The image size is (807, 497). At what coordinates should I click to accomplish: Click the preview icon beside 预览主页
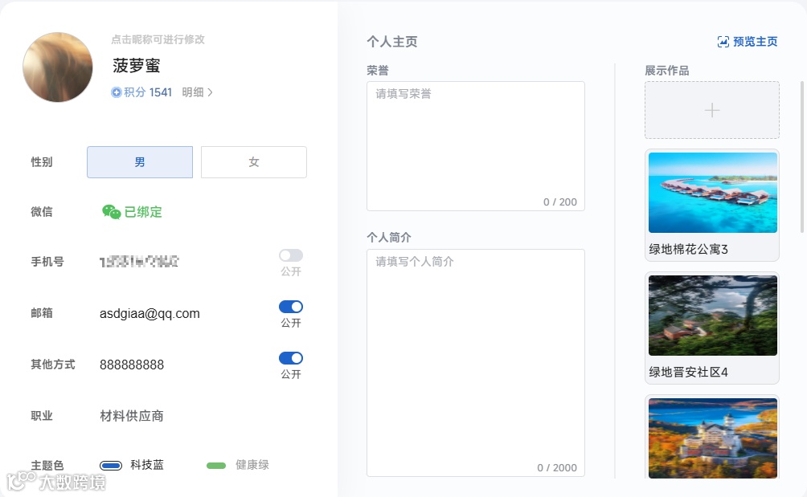pos(723,41)
